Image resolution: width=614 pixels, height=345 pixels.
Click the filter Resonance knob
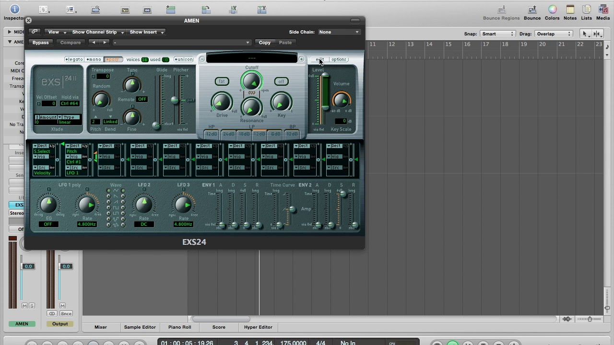251,107
